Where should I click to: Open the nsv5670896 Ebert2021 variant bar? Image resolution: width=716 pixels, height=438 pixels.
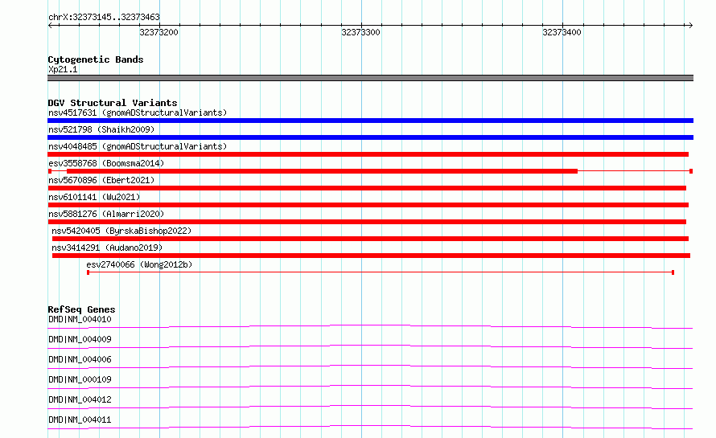[x=367, y=188]
